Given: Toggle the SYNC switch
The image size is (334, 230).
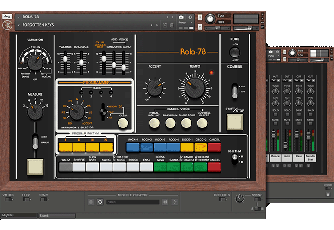Looking at the screenshot, I should pyautogui.click(x=43, y=199).
